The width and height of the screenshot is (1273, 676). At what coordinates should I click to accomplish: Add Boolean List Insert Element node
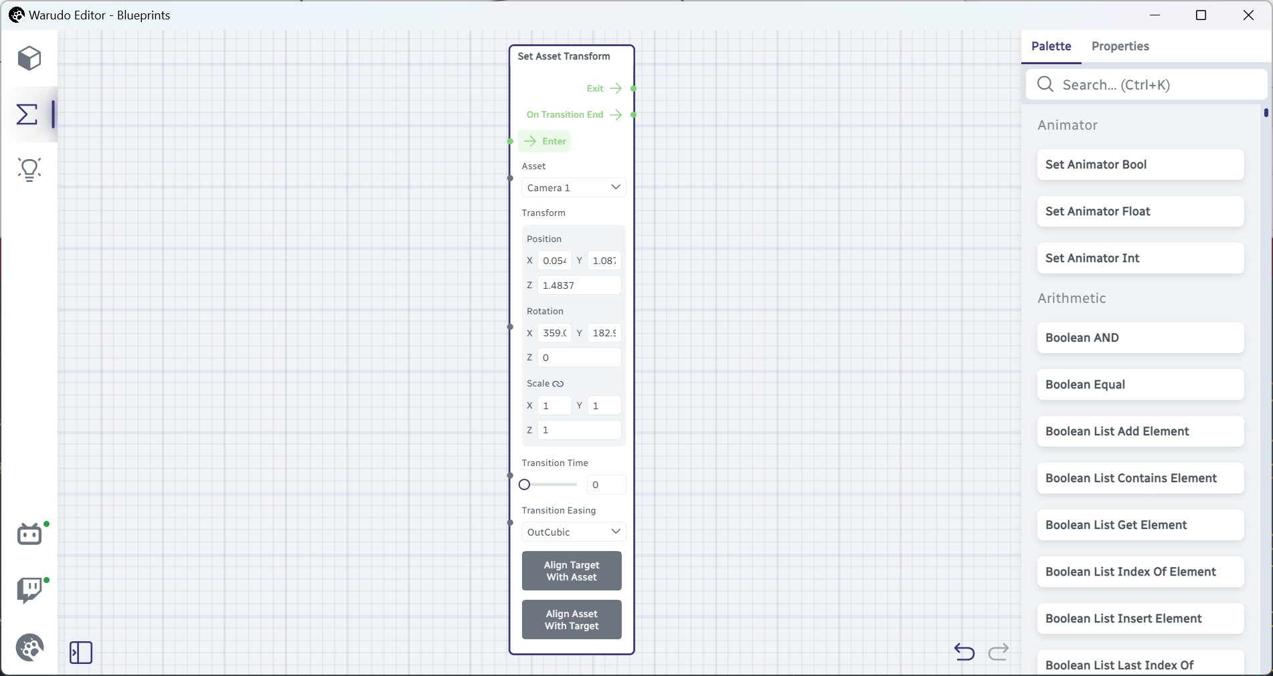point(1140,618)
